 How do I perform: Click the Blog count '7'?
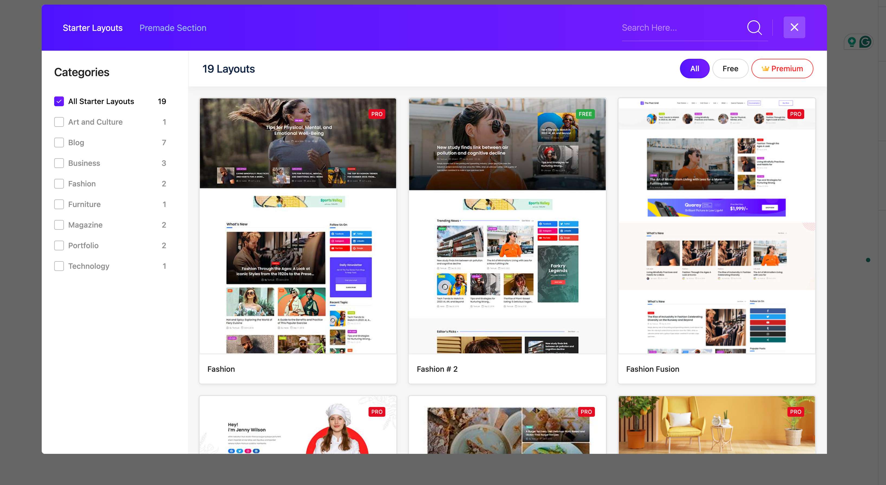[164, 143]
